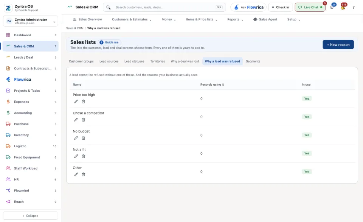Click the Yes badge for 'Price too high'
Screen dimensions: 363x222
pos(307,99)
